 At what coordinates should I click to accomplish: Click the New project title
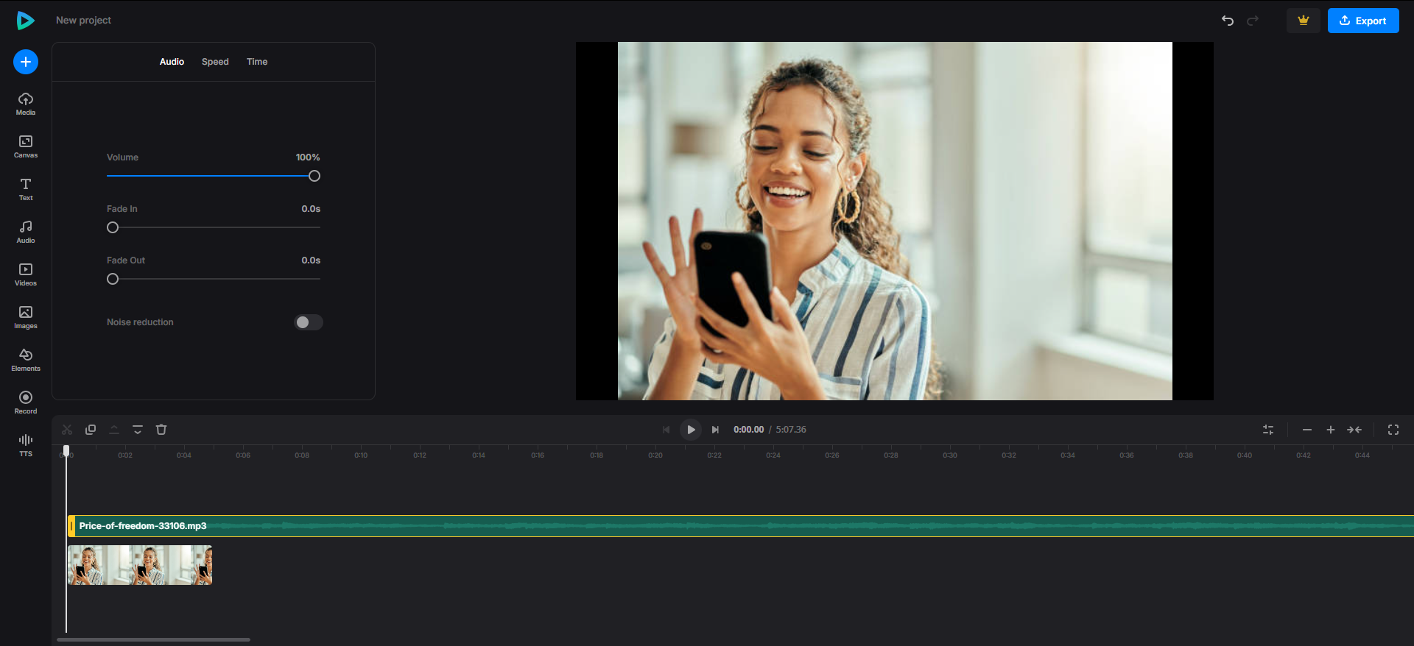pos(83,21)
